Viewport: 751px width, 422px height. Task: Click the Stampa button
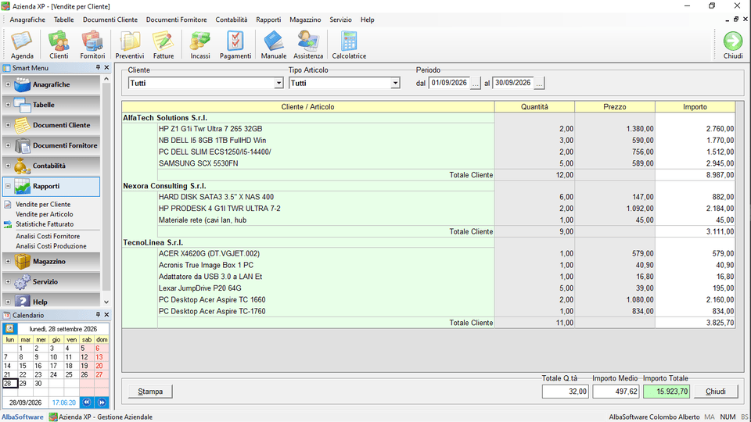[150, 392]
